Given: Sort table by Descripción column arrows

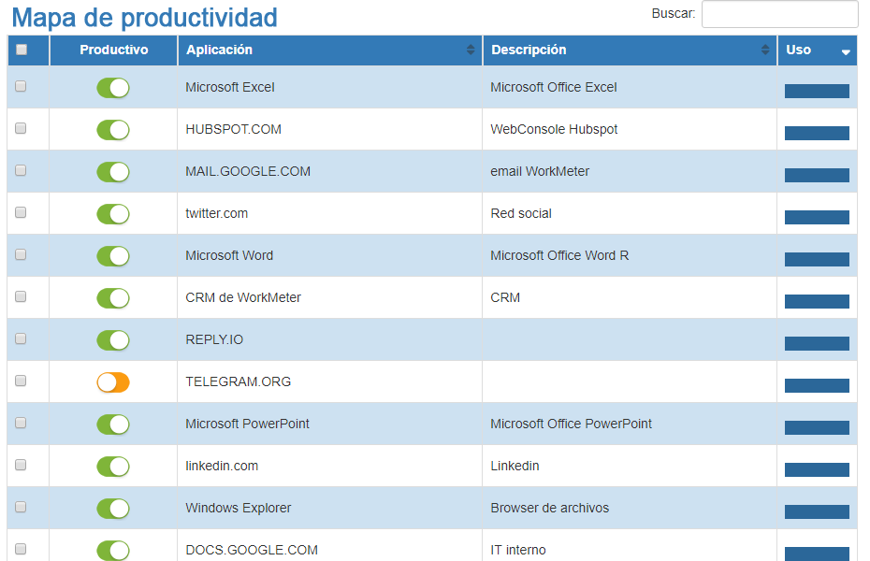Looking at the screenshot, I should click(765, 50).
